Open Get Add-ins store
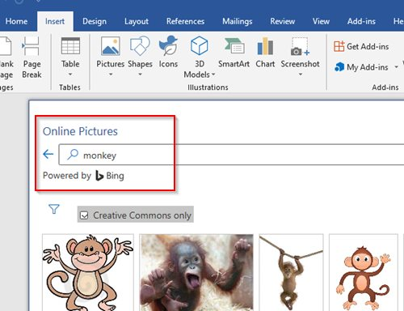The image size is (404, 311). coord(361,46)
